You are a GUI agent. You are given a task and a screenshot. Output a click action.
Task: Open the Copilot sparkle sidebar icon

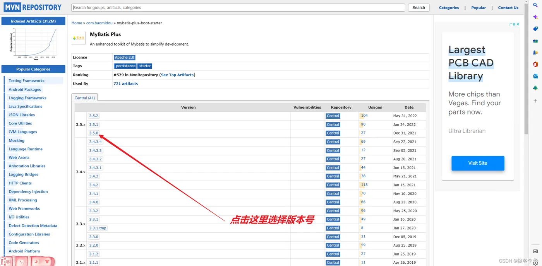pos(535,17)
